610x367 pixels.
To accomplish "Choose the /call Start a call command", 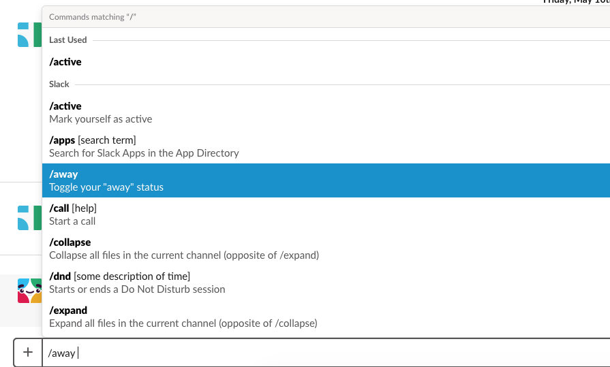I will coord(326,214).
